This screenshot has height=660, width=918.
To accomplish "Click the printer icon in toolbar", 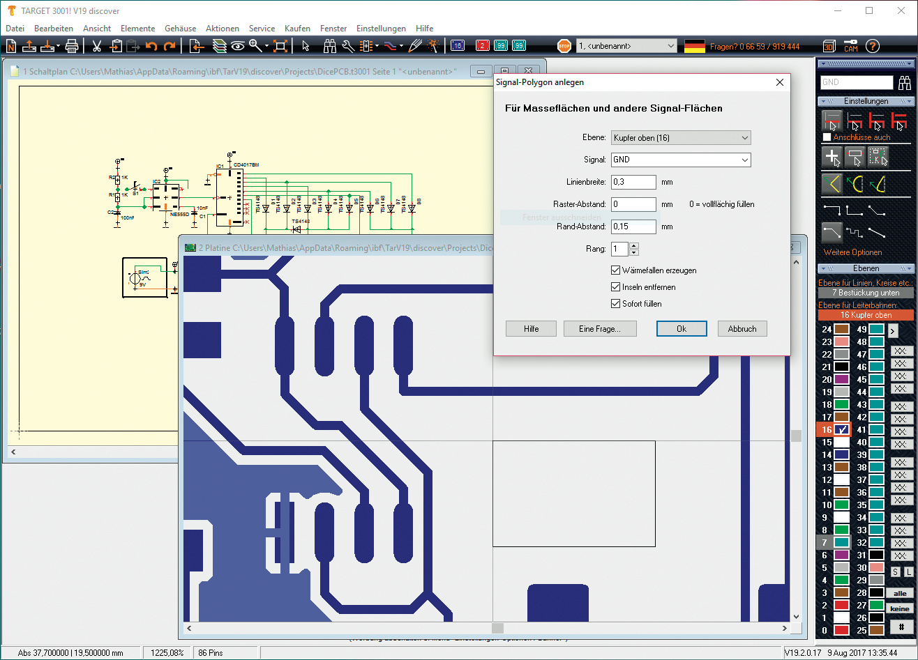I will 72,47.
